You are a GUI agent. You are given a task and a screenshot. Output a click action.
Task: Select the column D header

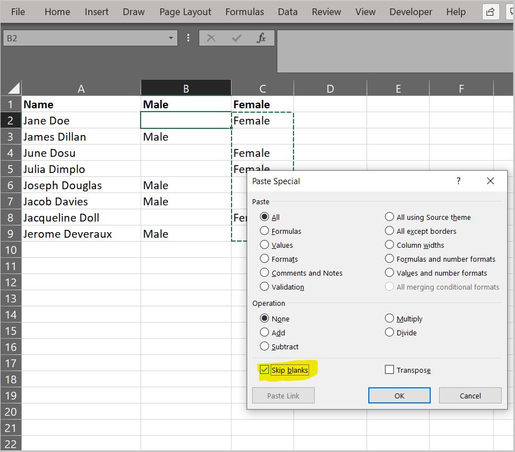tap(330, 88)
